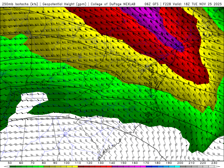The width and height of the screenshot is (224, 168).
Task: Click the left arrow end of color bar
Action: click(x=7, y=167)
